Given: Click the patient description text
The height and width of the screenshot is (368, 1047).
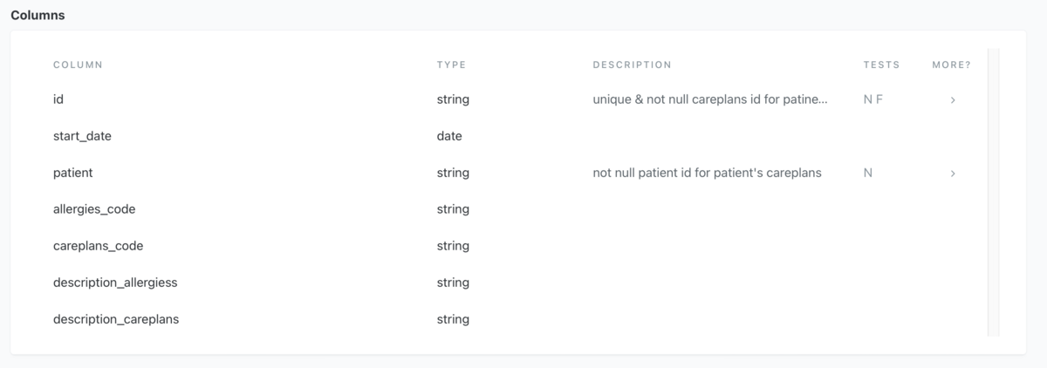Looking at the screenshot, I should [x=707, y=173].
